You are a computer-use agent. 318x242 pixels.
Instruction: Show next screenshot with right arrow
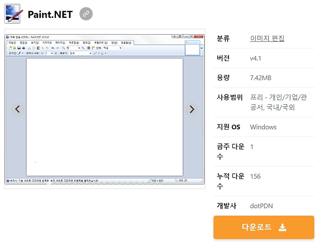coord(192,109)
